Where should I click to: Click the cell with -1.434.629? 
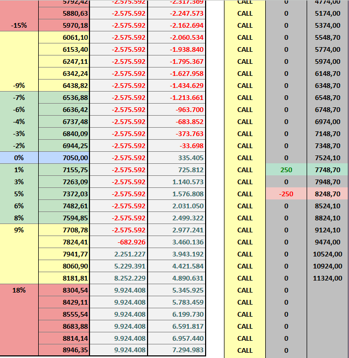point(177,86)
